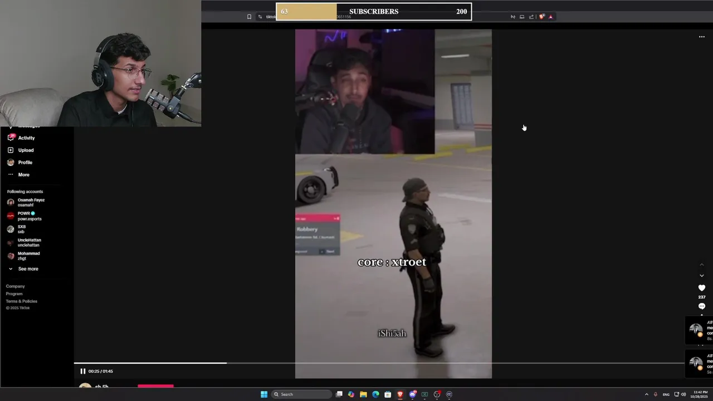Screen dimensions: 713x401
Task: Switch to Brave browser on taskbar
Action: tap(400, 394)
